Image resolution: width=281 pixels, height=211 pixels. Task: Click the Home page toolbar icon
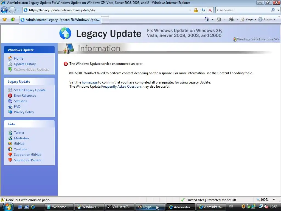point(206,19)
